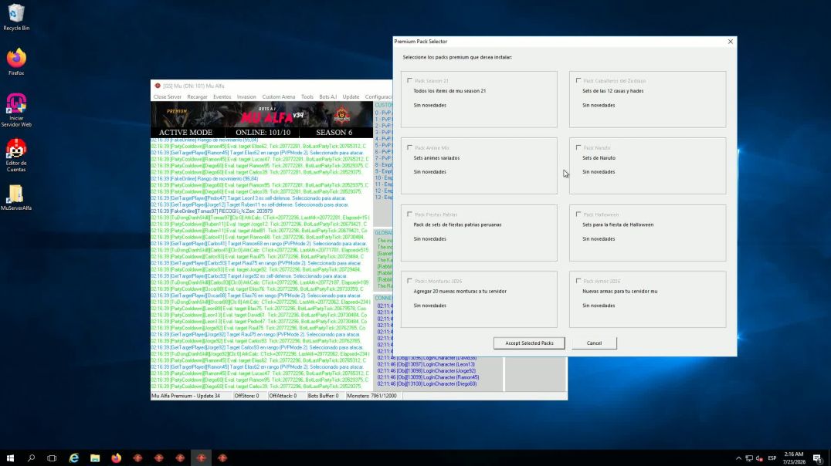
Task: Open the Invasion menu
Action: [246, 97]
